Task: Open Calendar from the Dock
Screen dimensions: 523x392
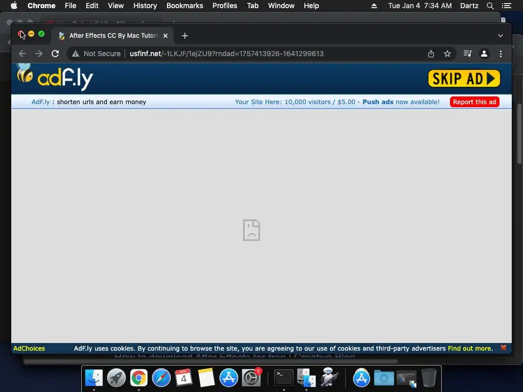Action: pos(183,378)
